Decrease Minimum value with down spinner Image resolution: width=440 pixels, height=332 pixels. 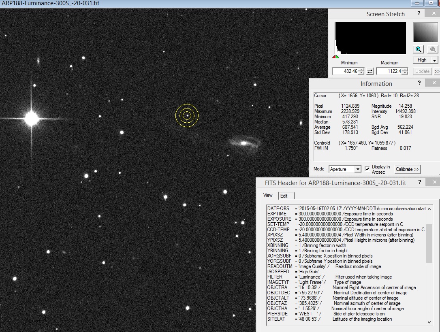pos(361,73)
